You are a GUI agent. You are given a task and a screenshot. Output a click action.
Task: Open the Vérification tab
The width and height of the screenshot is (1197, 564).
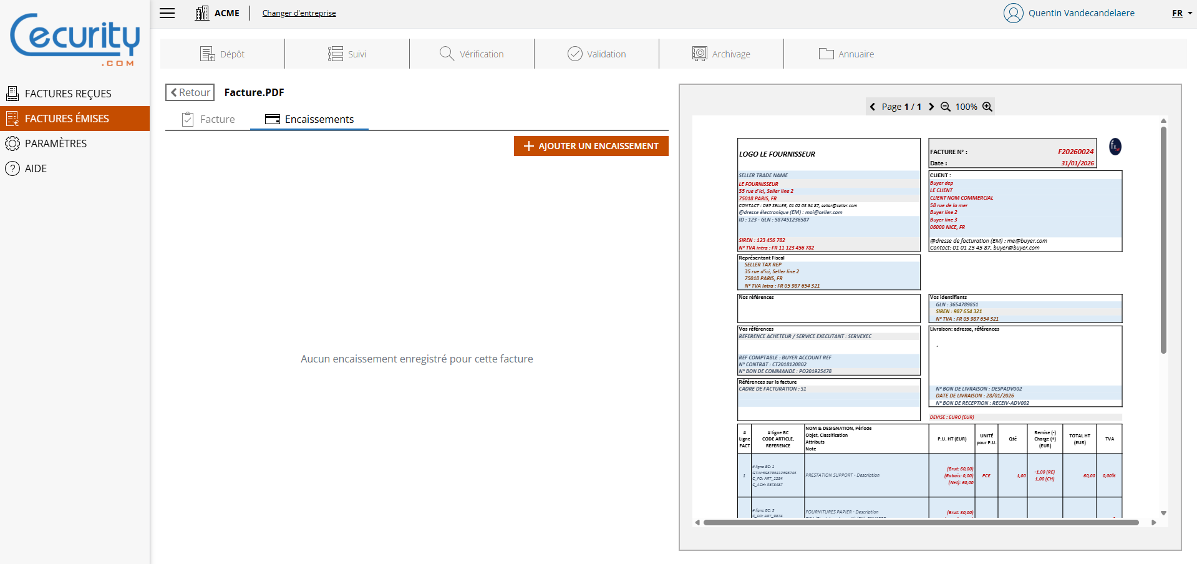click(472, 54)
